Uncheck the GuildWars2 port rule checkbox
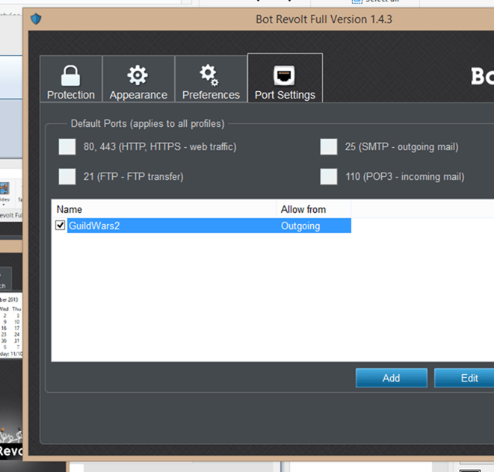The image size is (494, 472). pyautogui.click(x=60, y=226)
